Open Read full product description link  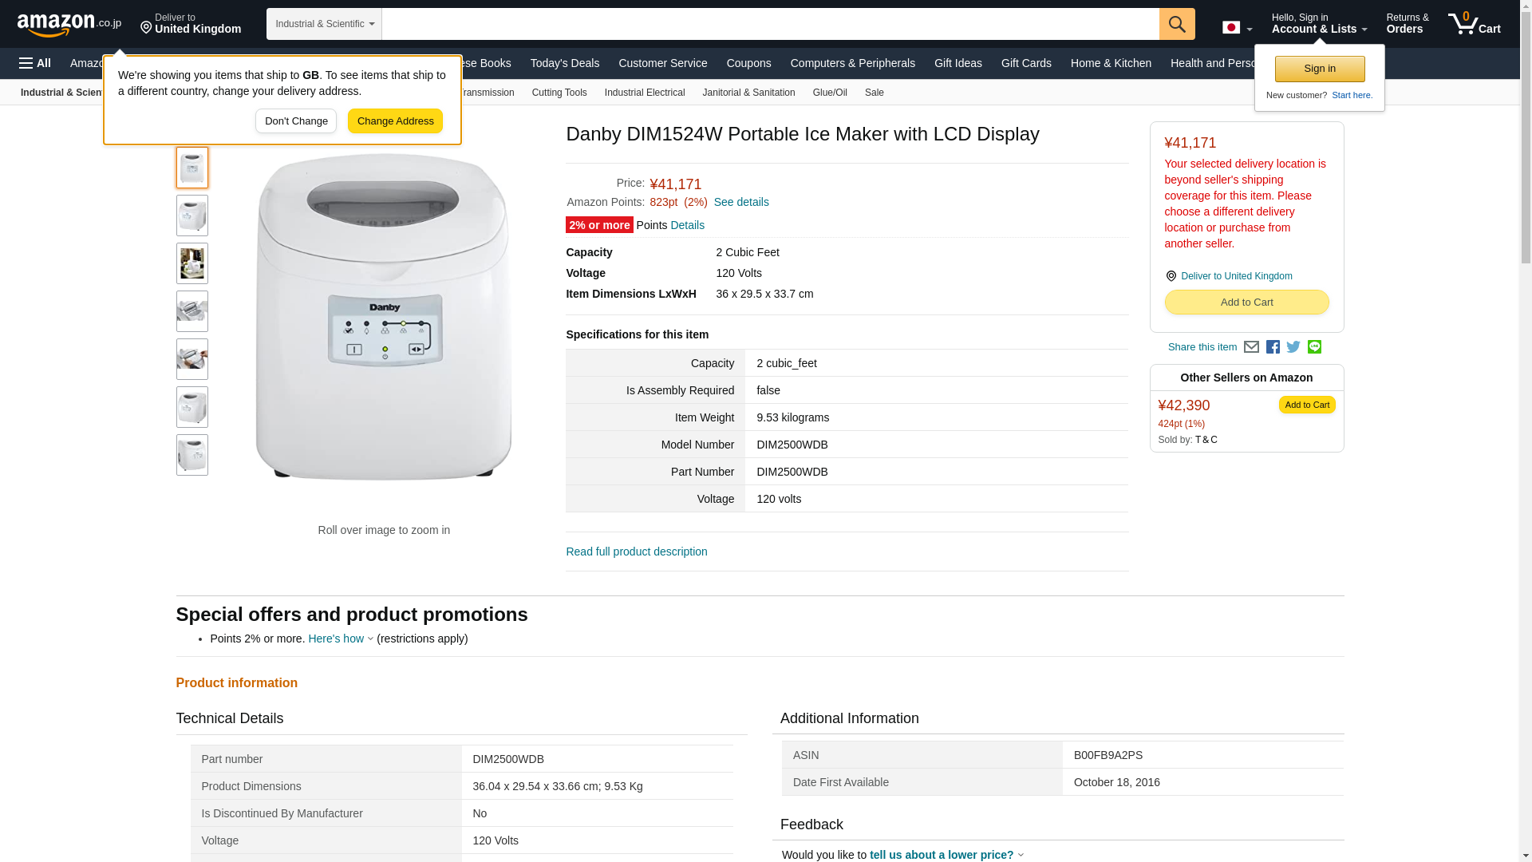click(x=637, y=552)
